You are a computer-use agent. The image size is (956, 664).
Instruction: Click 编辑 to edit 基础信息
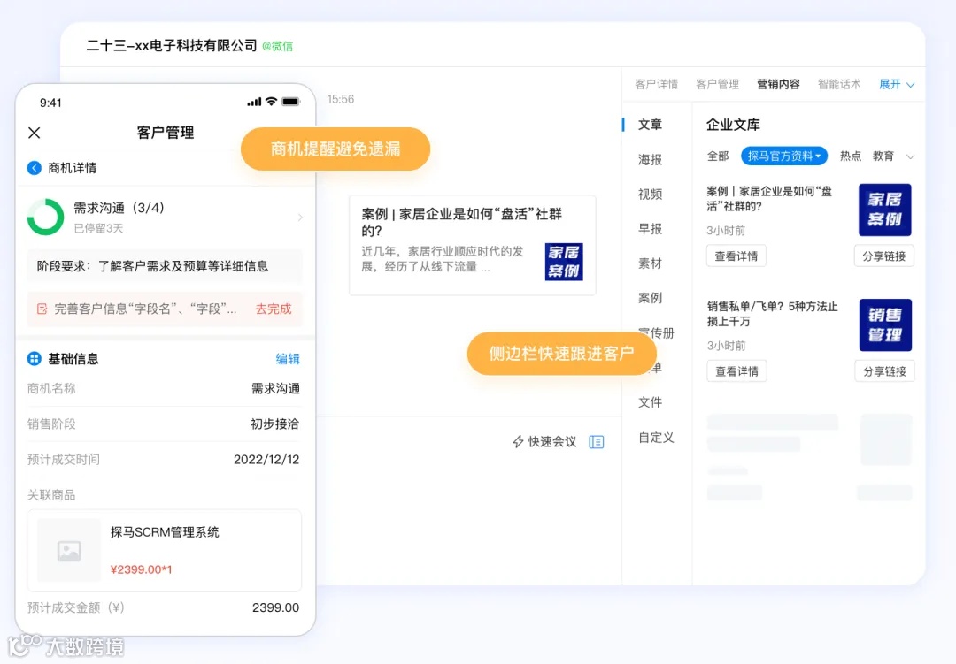[288, 358]
